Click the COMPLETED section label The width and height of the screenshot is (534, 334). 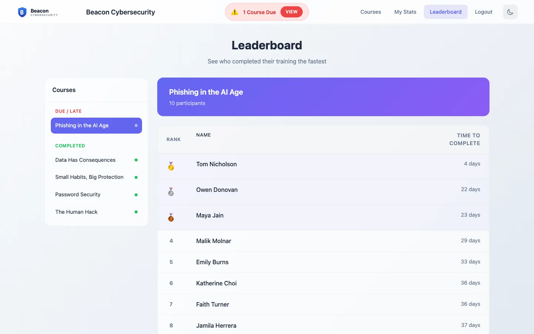point(70,146)
